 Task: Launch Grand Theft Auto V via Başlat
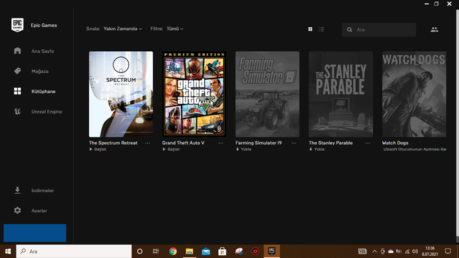(x=171, y=149)
